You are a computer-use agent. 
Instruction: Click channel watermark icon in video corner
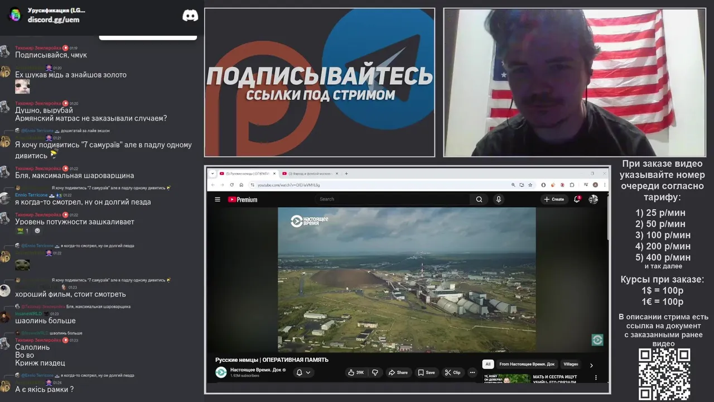[597, 340]
